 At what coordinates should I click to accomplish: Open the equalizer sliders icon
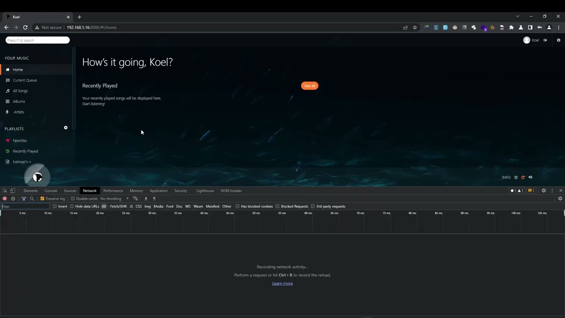516,178
